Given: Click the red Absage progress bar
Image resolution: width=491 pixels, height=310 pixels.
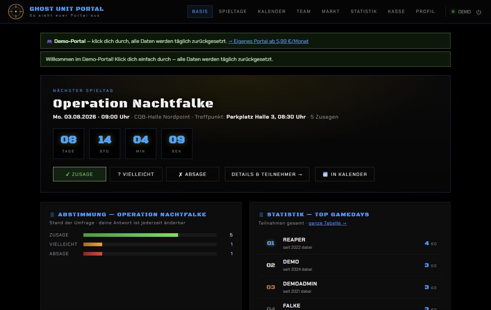Looking at the screenshot, I should click(93, 254).
